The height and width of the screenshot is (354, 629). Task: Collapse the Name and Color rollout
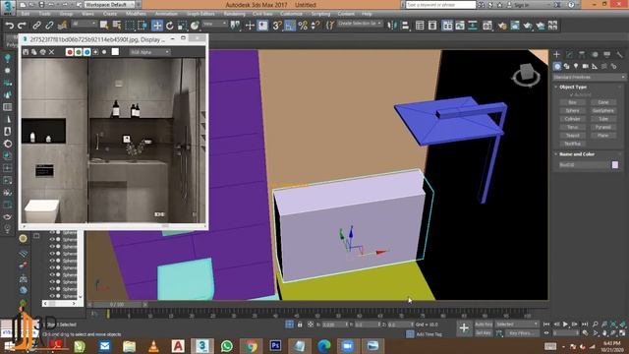577,154
